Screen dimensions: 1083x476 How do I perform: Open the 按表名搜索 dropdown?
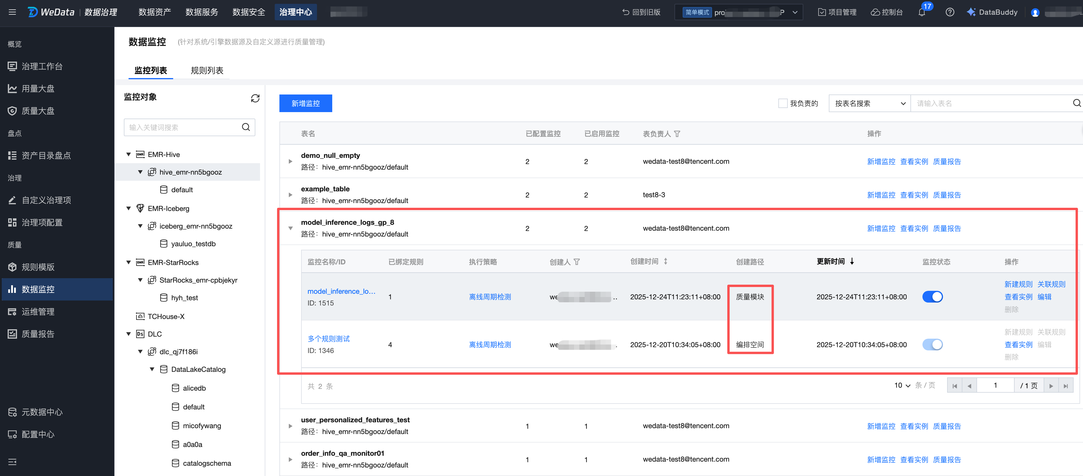click(869, 103)
